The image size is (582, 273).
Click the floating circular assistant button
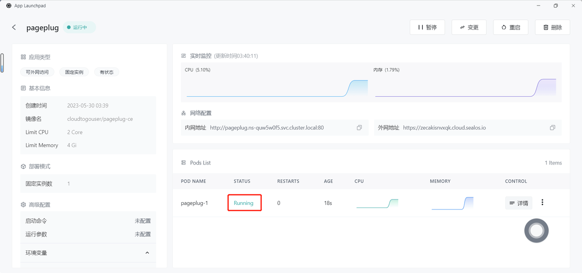click(536, 231)
